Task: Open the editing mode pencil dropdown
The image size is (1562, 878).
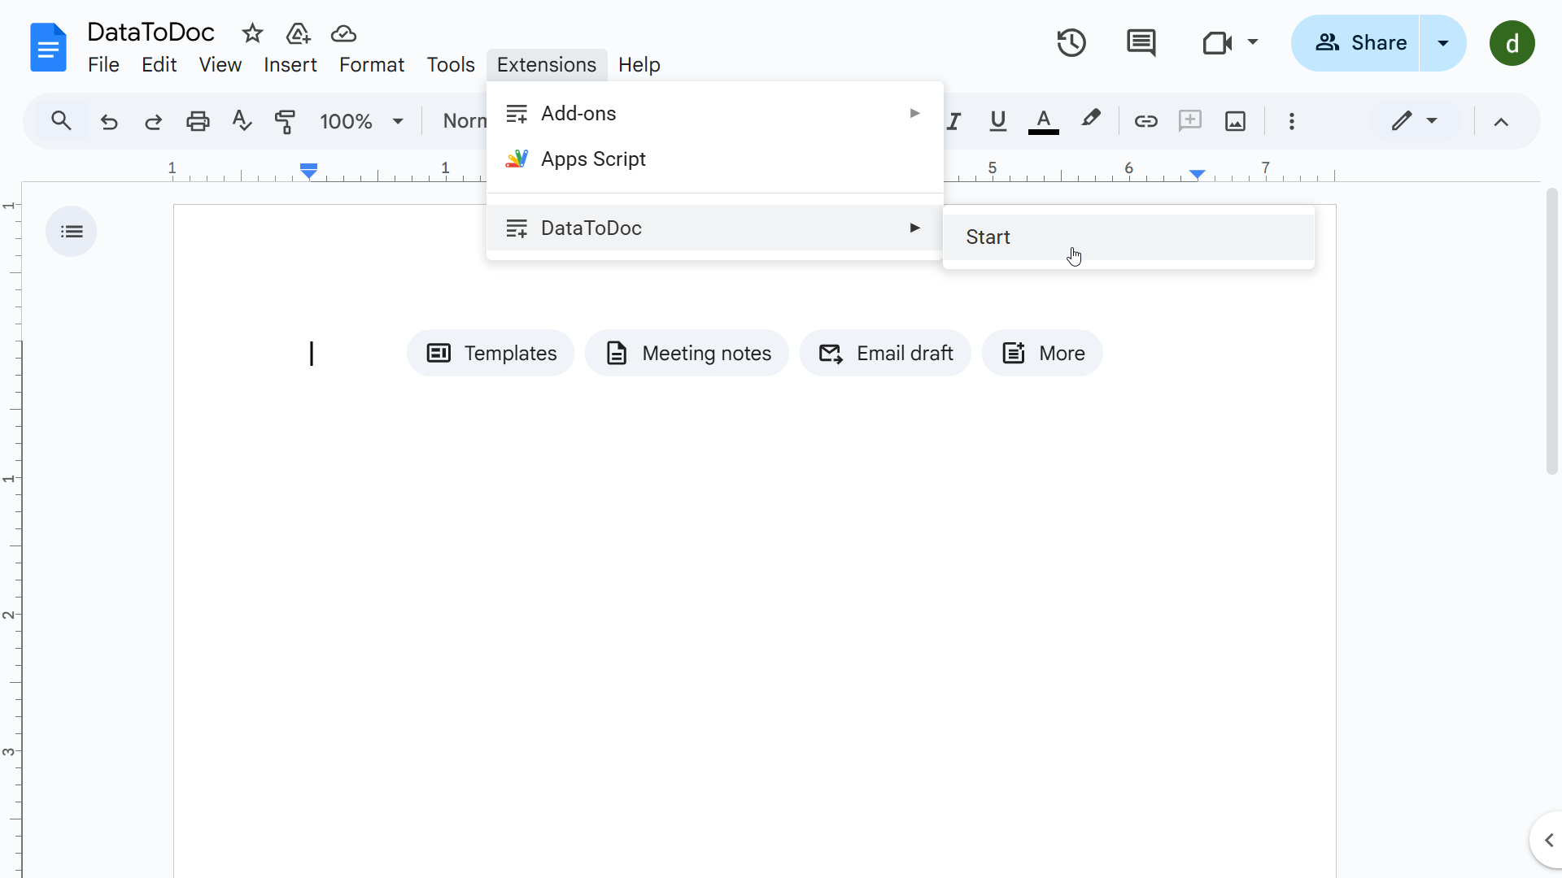Action: (x=1414, y=121)
